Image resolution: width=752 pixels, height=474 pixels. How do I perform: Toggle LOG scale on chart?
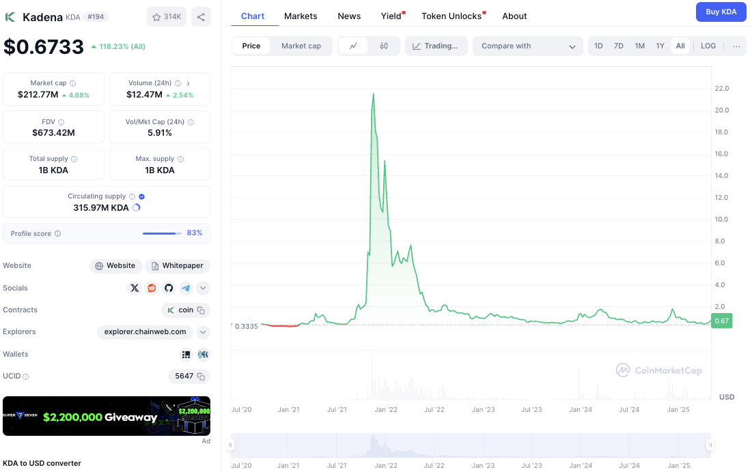click(708, 46)
